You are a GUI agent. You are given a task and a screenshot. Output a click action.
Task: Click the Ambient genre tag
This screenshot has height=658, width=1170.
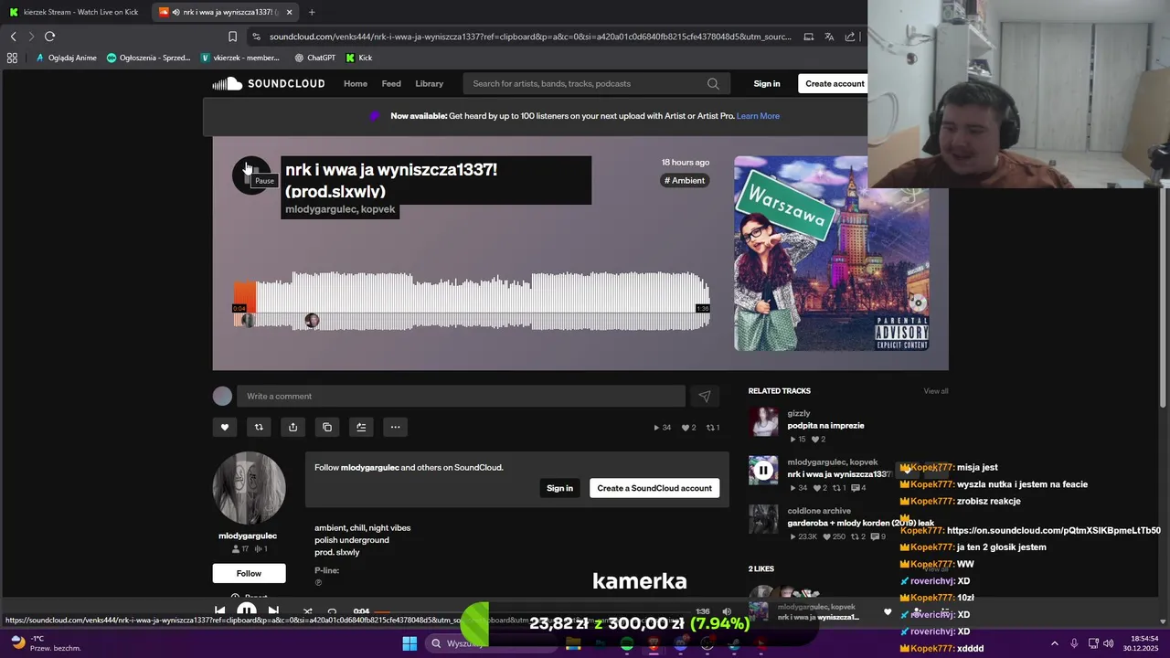(685, 180)
